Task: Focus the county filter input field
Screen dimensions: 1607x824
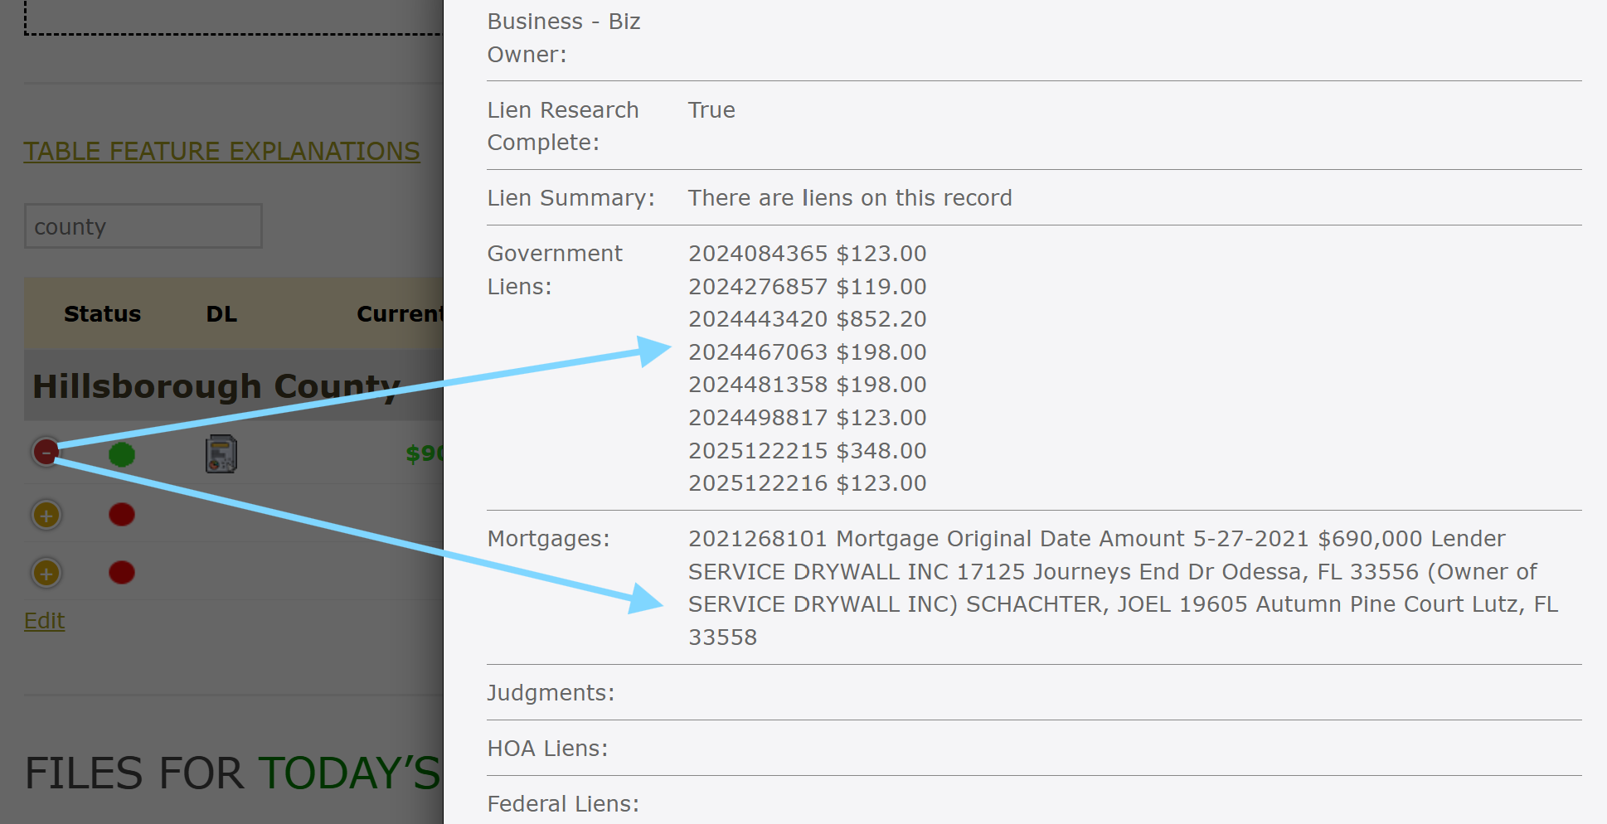Action: pyautogui.click(x=143, y=226)
